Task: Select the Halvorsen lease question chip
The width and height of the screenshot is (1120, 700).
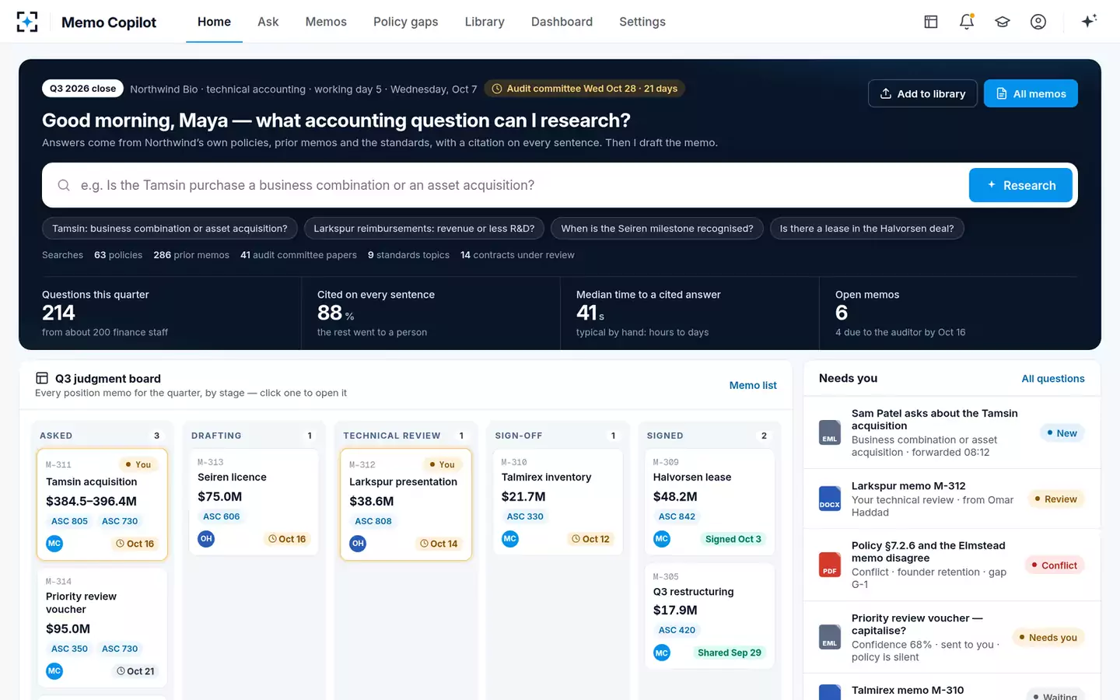Action: coord(866,229)
